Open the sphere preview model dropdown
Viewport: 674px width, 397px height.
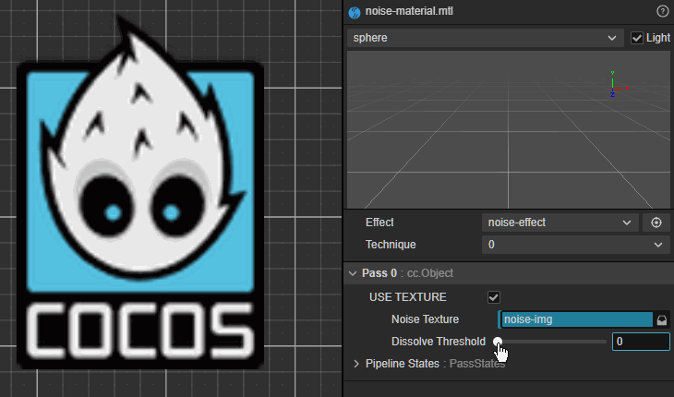pos(483,38)
